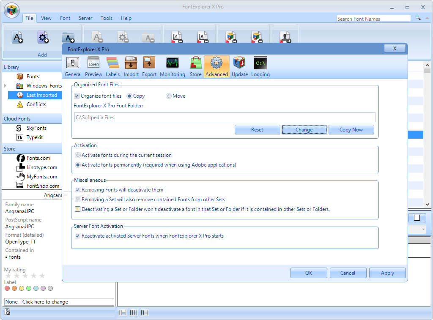Pick the orange label color
Screen dimensions: 433x320
pyautogui.click(x=14, y=288)
